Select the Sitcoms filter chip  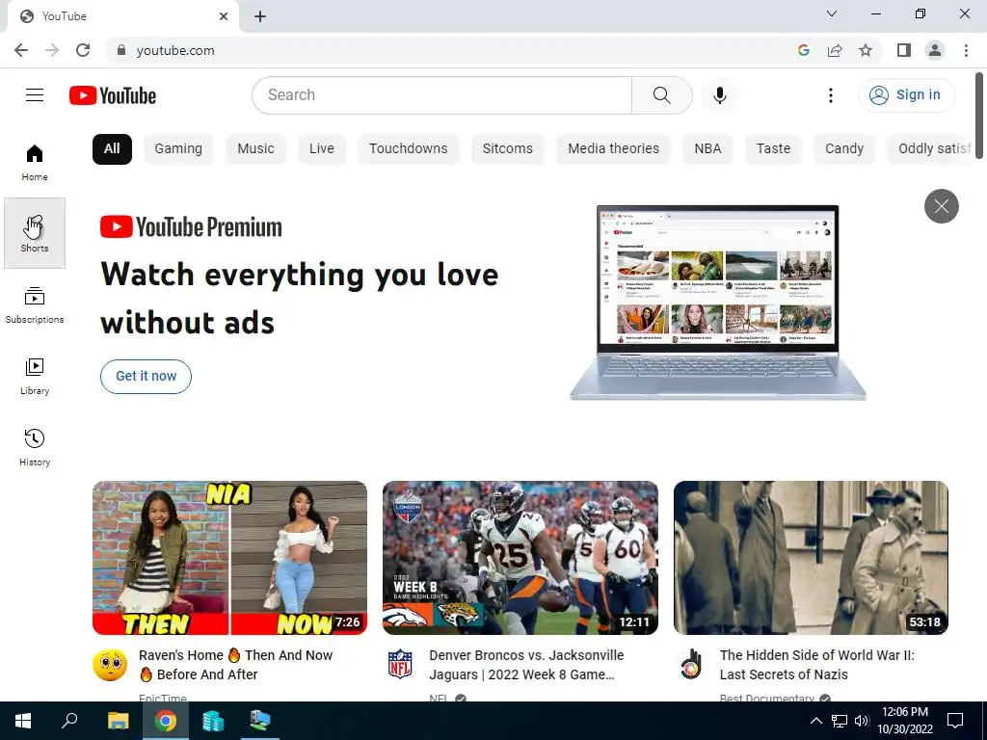point(507,148)
